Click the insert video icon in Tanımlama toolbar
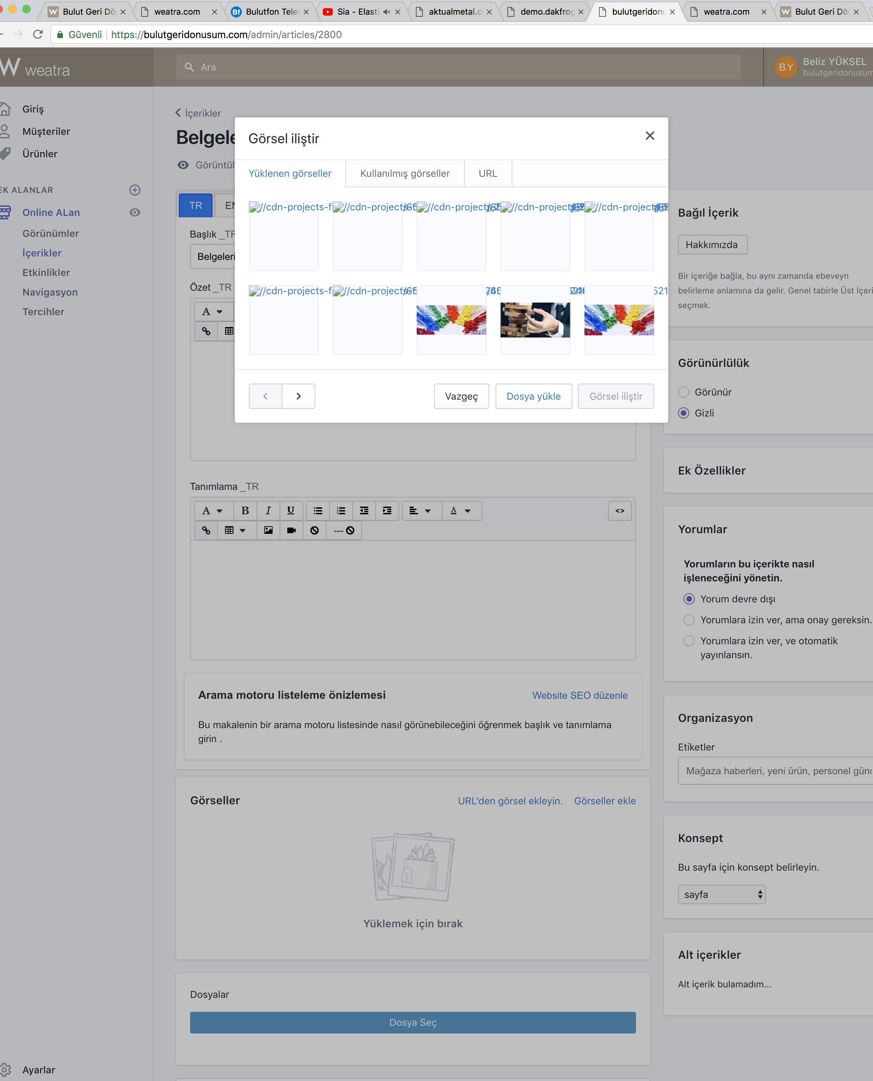 pos(291,530)
